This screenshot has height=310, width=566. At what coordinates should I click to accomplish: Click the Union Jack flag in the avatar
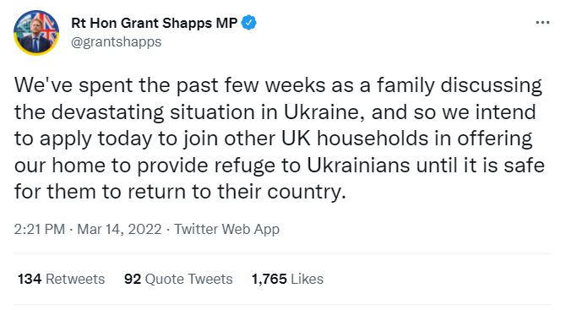[x=50, y=29]
